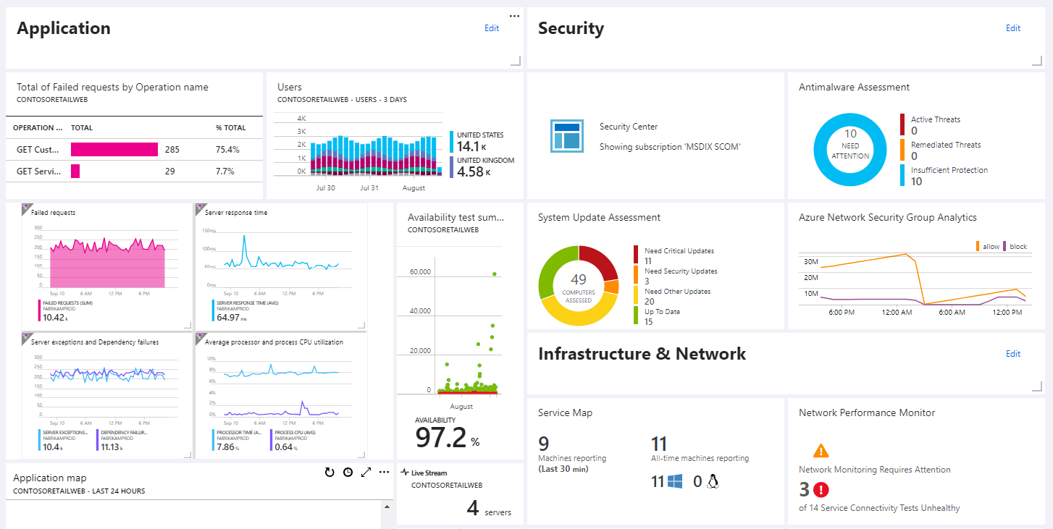
Task: Click the Users tile title
Action: click(290, 87)
